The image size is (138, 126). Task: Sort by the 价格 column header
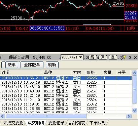pyautogui.click(x=93, y=73)
